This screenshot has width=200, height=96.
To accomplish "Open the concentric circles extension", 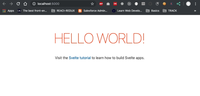I will (x=129, y=4).
